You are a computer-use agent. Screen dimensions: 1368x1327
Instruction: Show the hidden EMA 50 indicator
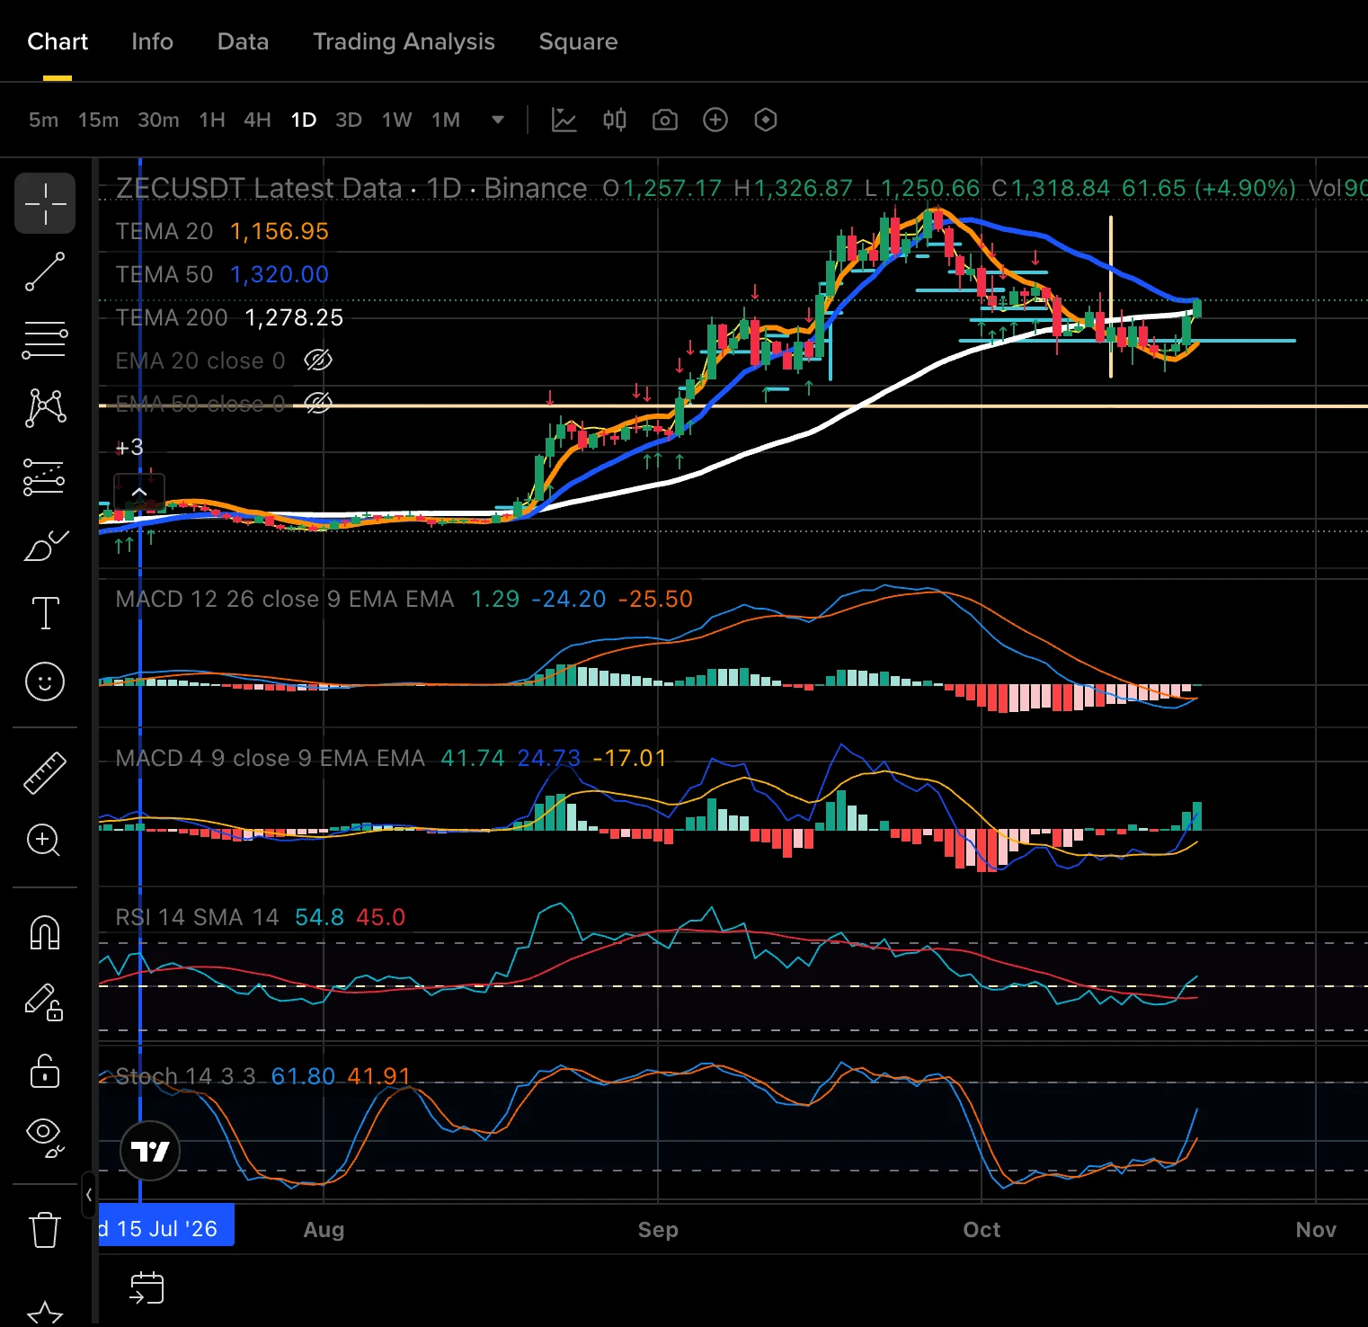[x=318, y=404]
